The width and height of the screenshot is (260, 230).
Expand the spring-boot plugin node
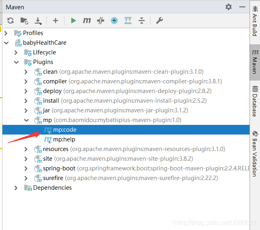click(x=26, y=168)
